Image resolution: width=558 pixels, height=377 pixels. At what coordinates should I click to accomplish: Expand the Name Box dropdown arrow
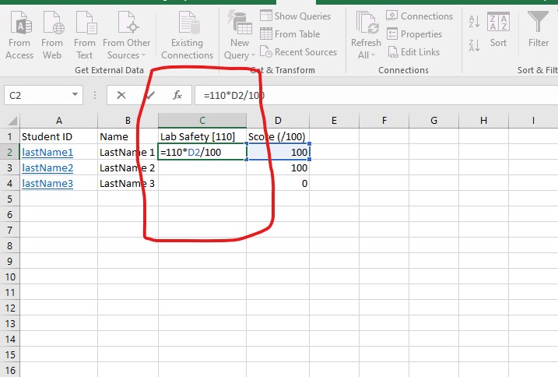[75, 95]
